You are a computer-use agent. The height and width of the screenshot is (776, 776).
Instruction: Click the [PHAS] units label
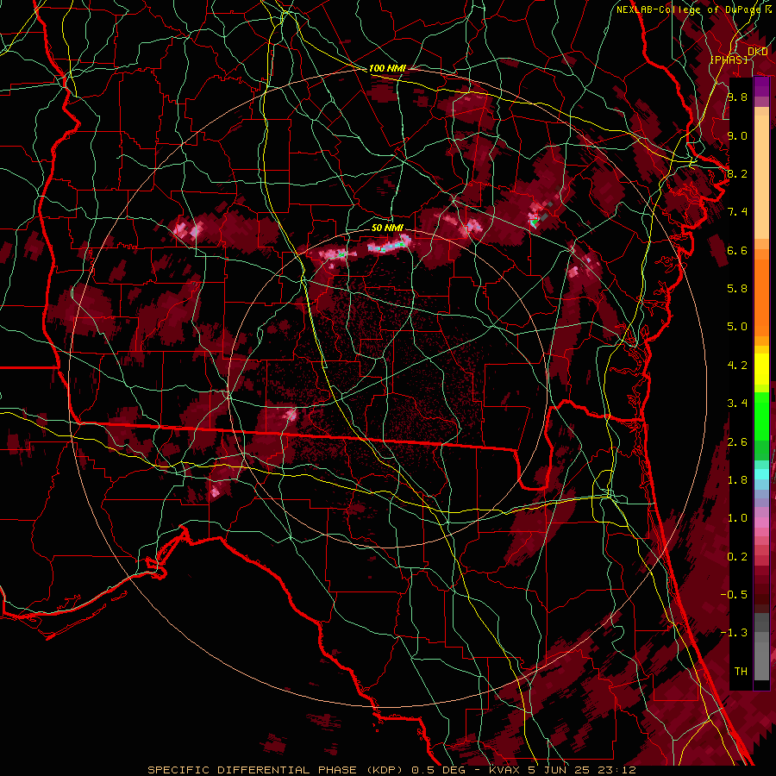pos(729,59)
